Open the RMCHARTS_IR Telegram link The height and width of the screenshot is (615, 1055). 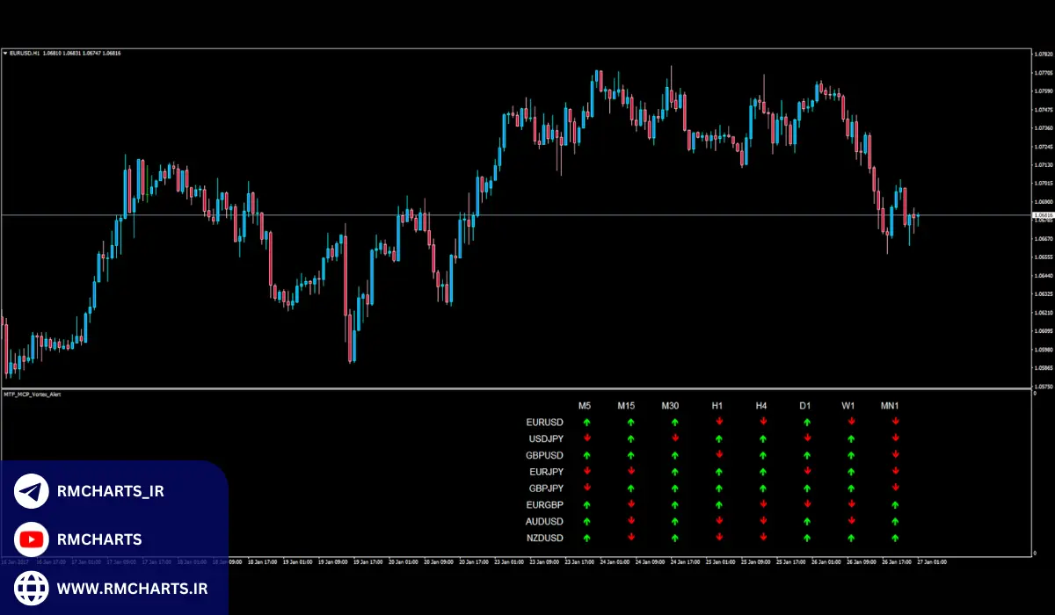[x=110, y=491]
